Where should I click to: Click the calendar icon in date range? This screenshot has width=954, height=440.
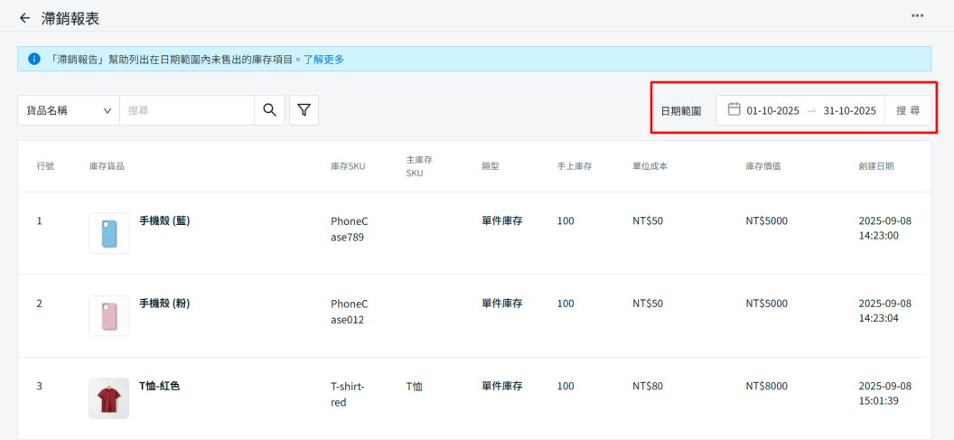point(734,110)
